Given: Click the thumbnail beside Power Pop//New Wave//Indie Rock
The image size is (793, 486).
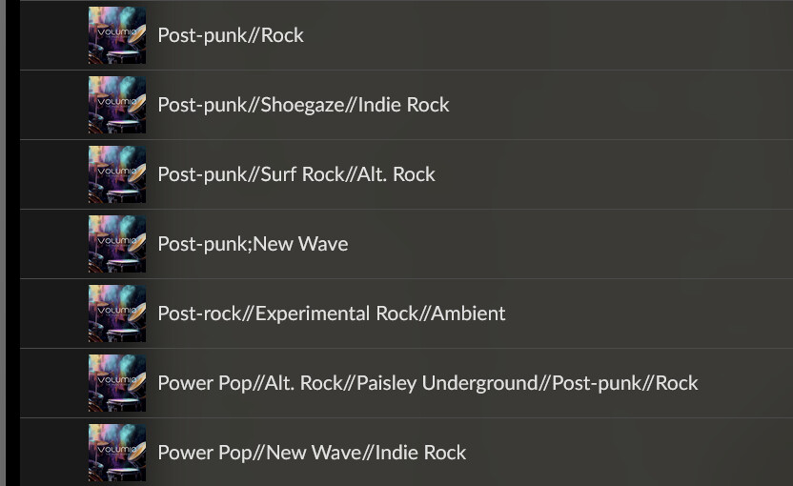Looking at the screenshot, I should (117, 453).
